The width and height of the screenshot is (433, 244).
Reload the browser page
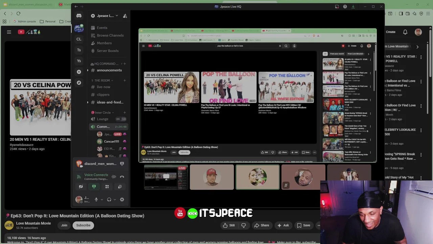pos(18,14)
